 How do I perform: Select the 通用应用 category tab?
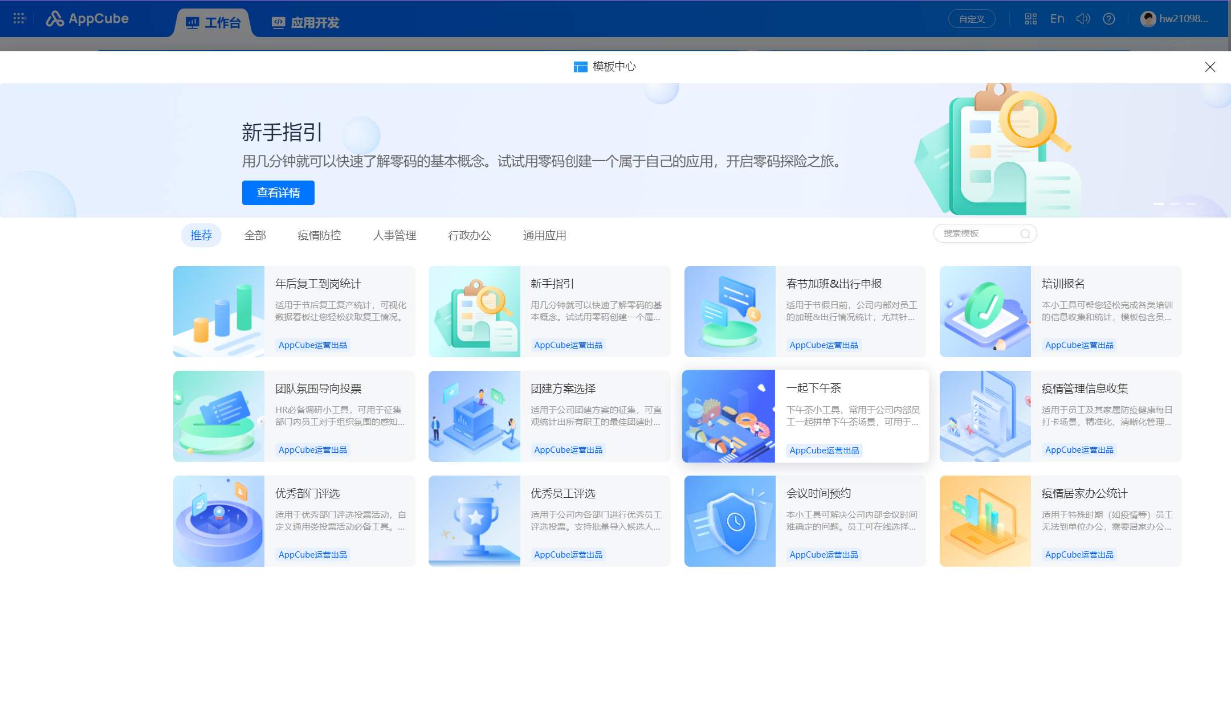(x=545, y=235)
